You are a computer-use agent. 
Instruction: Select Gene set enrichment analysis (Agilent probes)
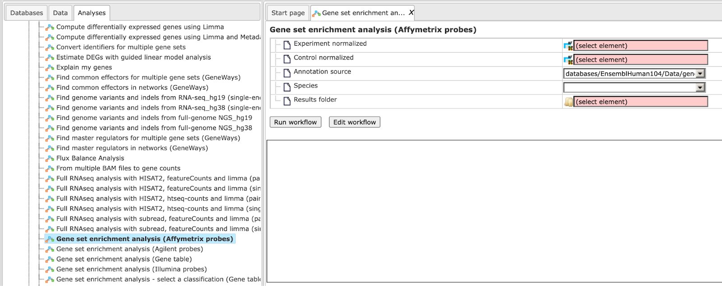click(x=130, y=249)
